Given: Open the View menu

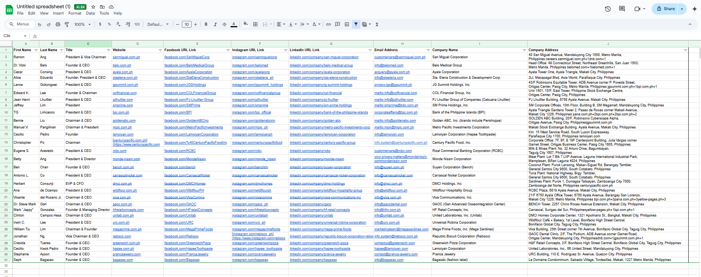Looking at the screenshot, I should 44,13.
